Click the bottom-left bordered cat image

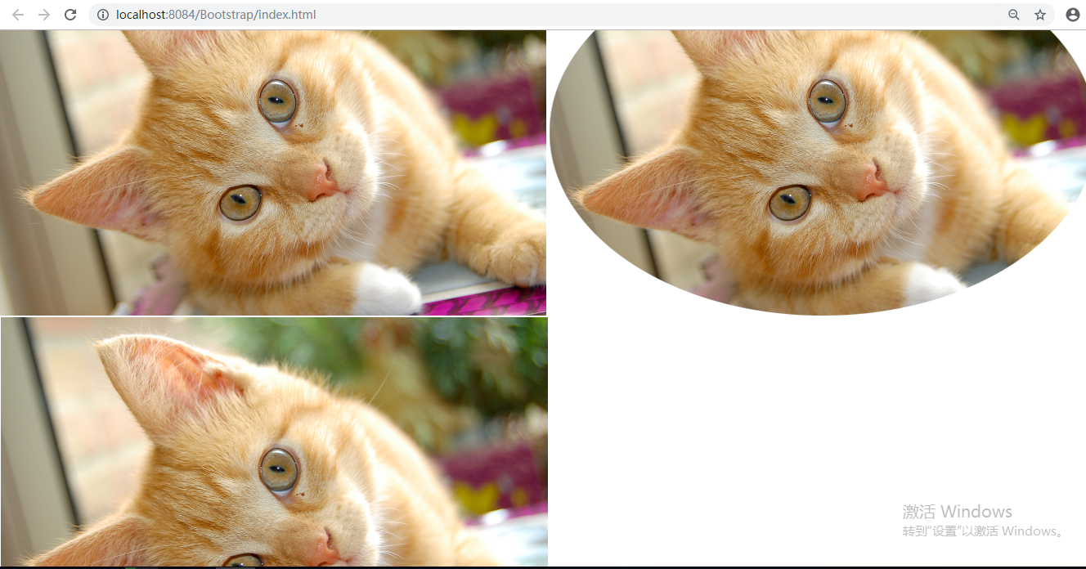coord(274,442)
